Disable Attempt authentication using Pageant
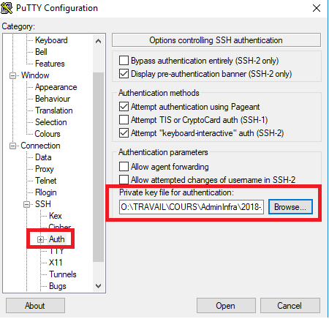This screenshot has height=319, width=329. [124, 107]
